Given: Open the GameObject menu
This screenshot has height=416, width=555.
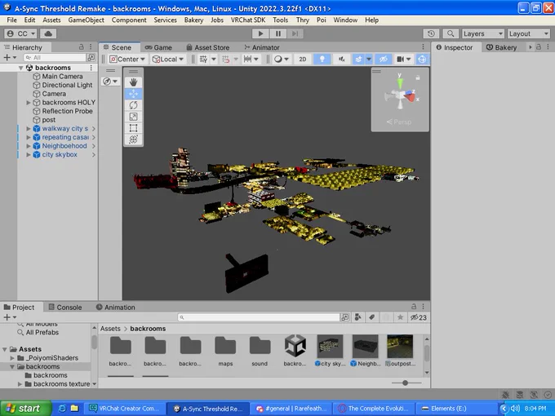Looking at the screenshot, I should 86,20.
